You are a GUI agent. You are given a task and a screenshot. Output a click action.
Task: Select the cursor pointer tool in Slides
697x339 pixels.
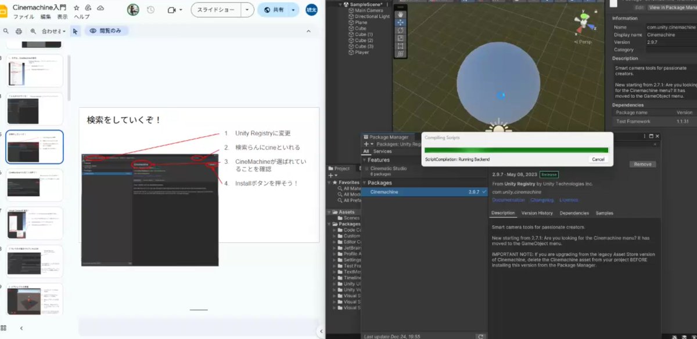click(76, 31)
